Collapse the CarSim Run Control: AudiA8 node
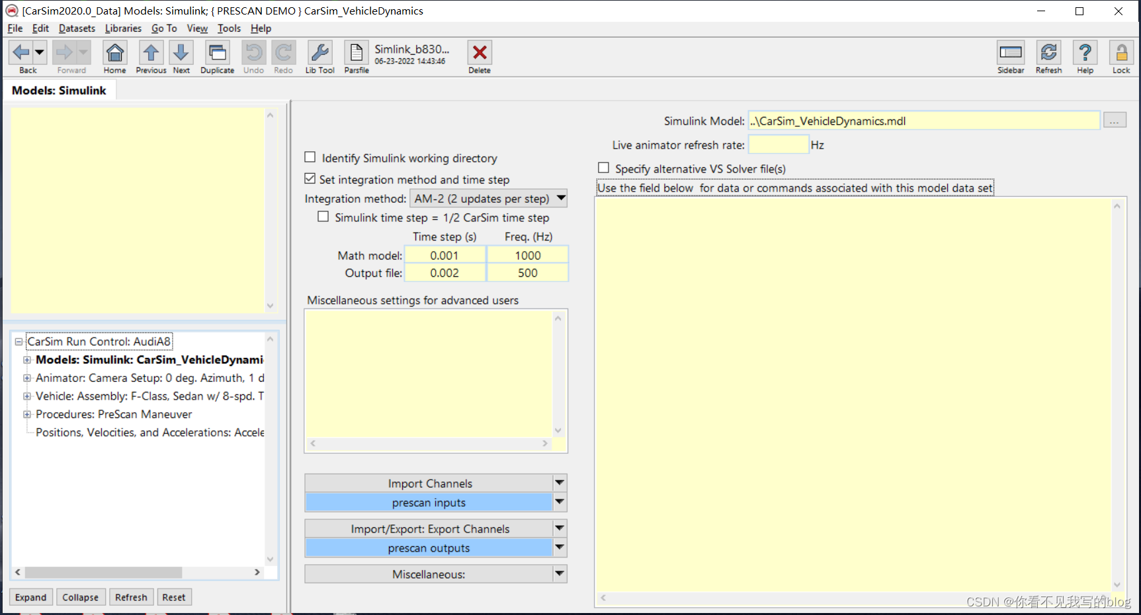The image size is (1141, 615). [x=19, y=342]
